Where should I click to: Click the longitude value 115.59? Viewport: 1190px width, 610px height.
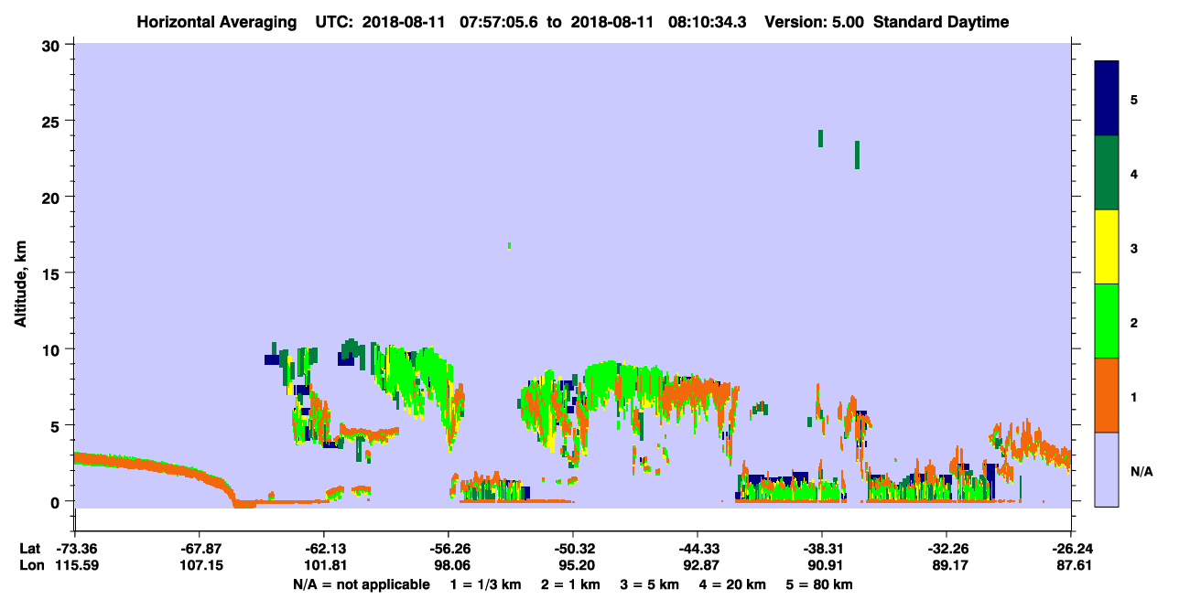(x=75, y=565)
